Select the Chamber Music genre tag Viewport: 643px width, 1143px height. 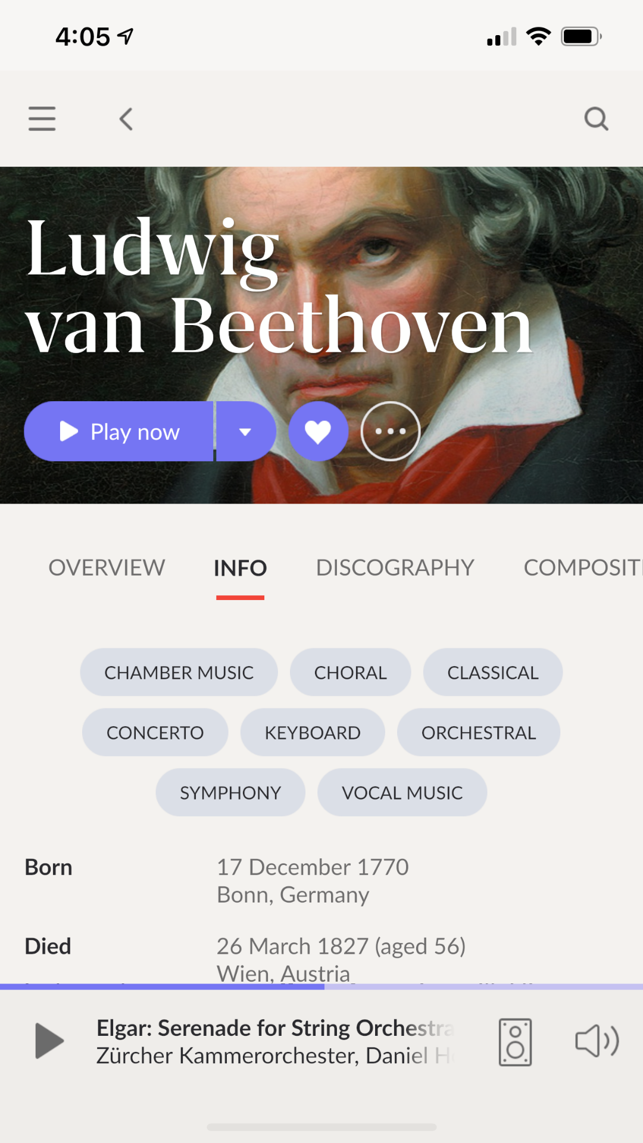pos(179,673)
